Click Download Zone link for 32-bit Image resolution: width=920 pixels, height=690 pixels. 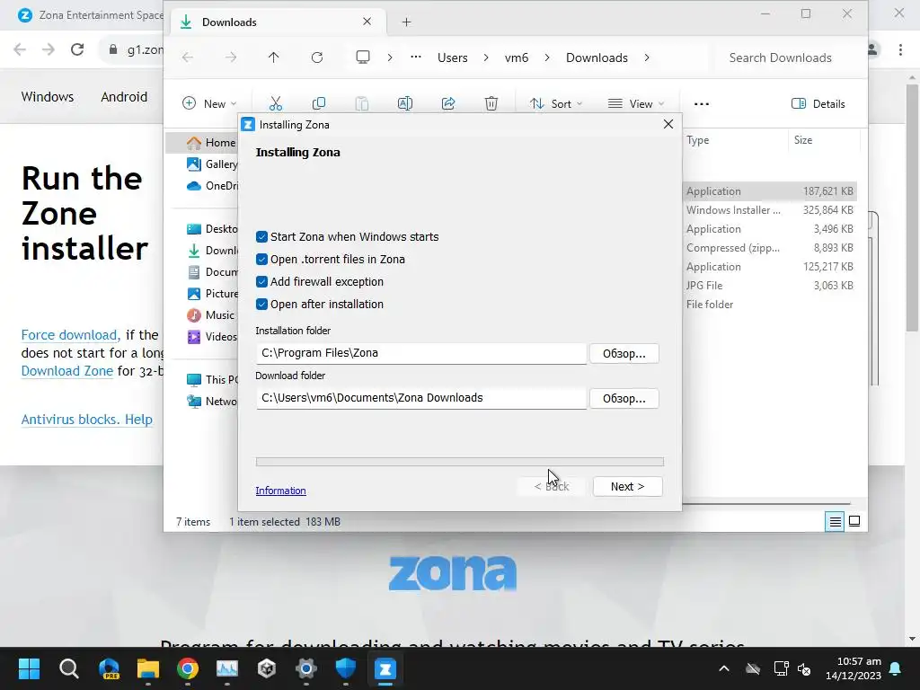pos(66,371)
